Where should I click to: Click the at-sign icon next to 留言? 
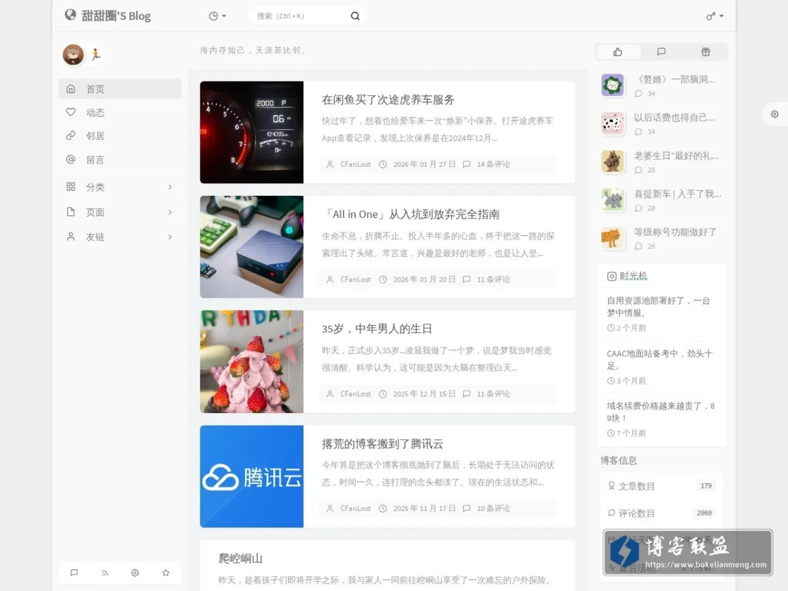[71, 160]
